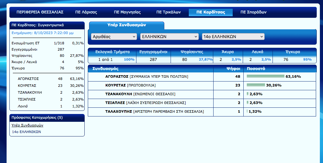Open the ΕΛΛΗΝΙΚΩΝ community dropdown

[x=169, y=37]
